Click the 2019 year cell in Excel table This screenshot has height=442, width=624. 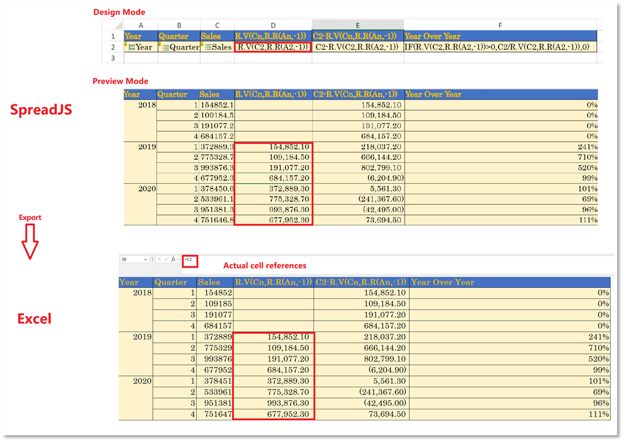coord(136,353)
